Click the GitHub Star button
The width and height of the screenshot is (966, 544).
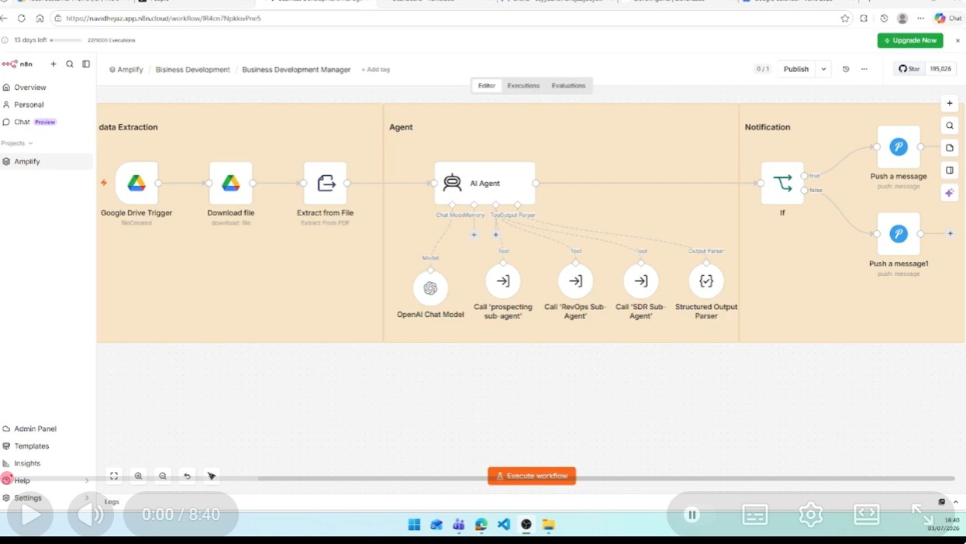[x=909, y=69]
